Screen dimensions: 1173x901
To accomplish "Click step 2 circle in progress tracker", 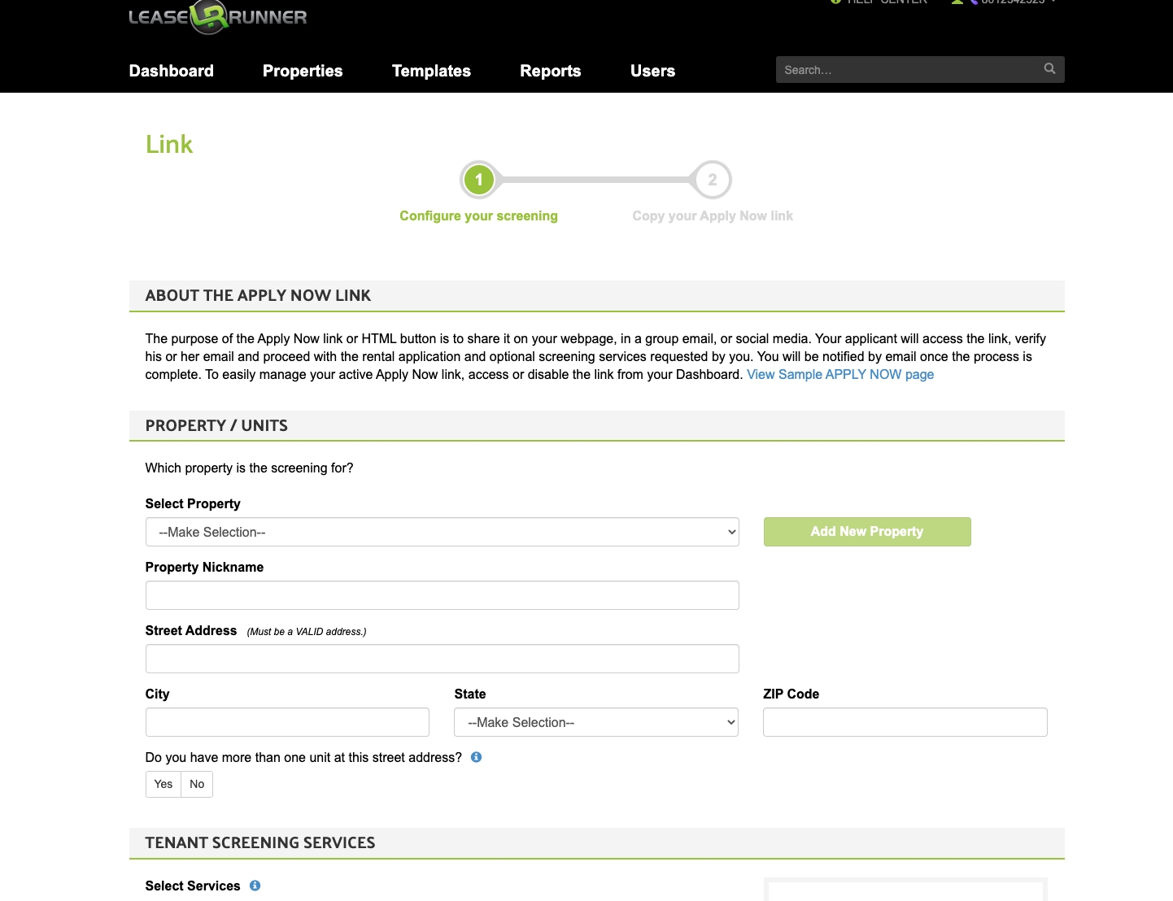I will pos(712,180).
